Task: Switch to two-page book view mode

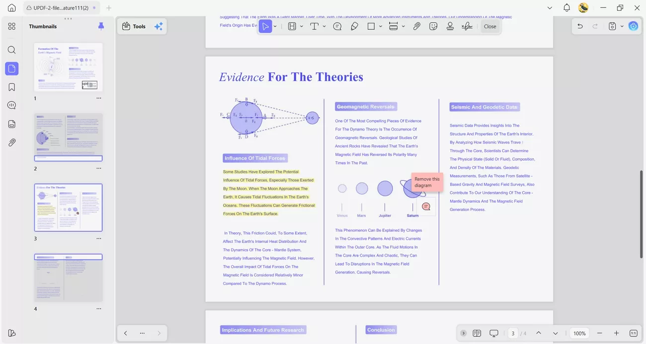Action: (x=477, y=333)
